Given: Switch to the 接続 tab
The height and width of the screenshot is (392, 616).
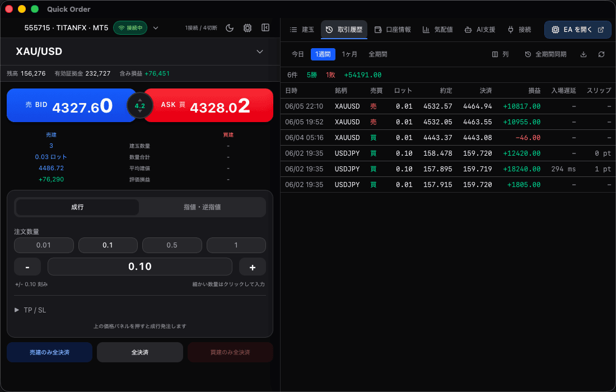Looking at the screenshot, I should [519, 30].
